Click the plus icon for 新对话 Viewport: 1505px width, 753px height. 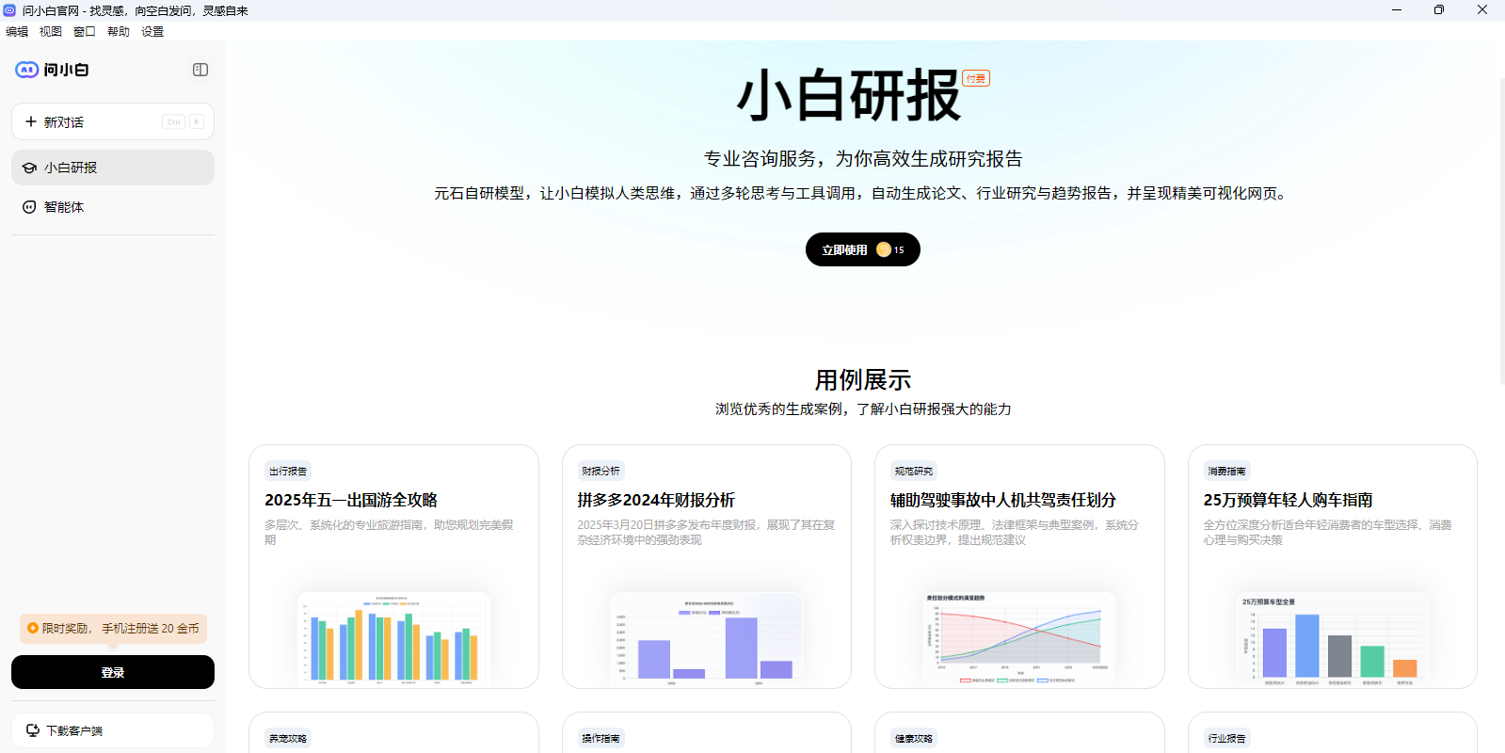click(x=31, y=121)
